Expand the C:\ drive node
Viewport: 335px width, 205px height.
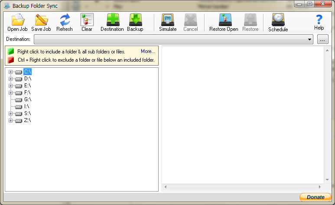pos(10,72)
